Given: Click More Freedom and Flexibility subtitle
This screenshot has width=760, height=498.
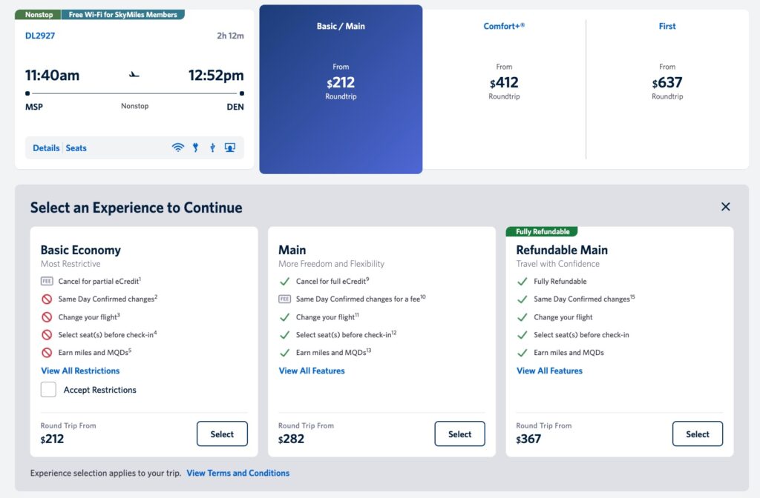Looking at the screenshot, I should pos(331,264).
